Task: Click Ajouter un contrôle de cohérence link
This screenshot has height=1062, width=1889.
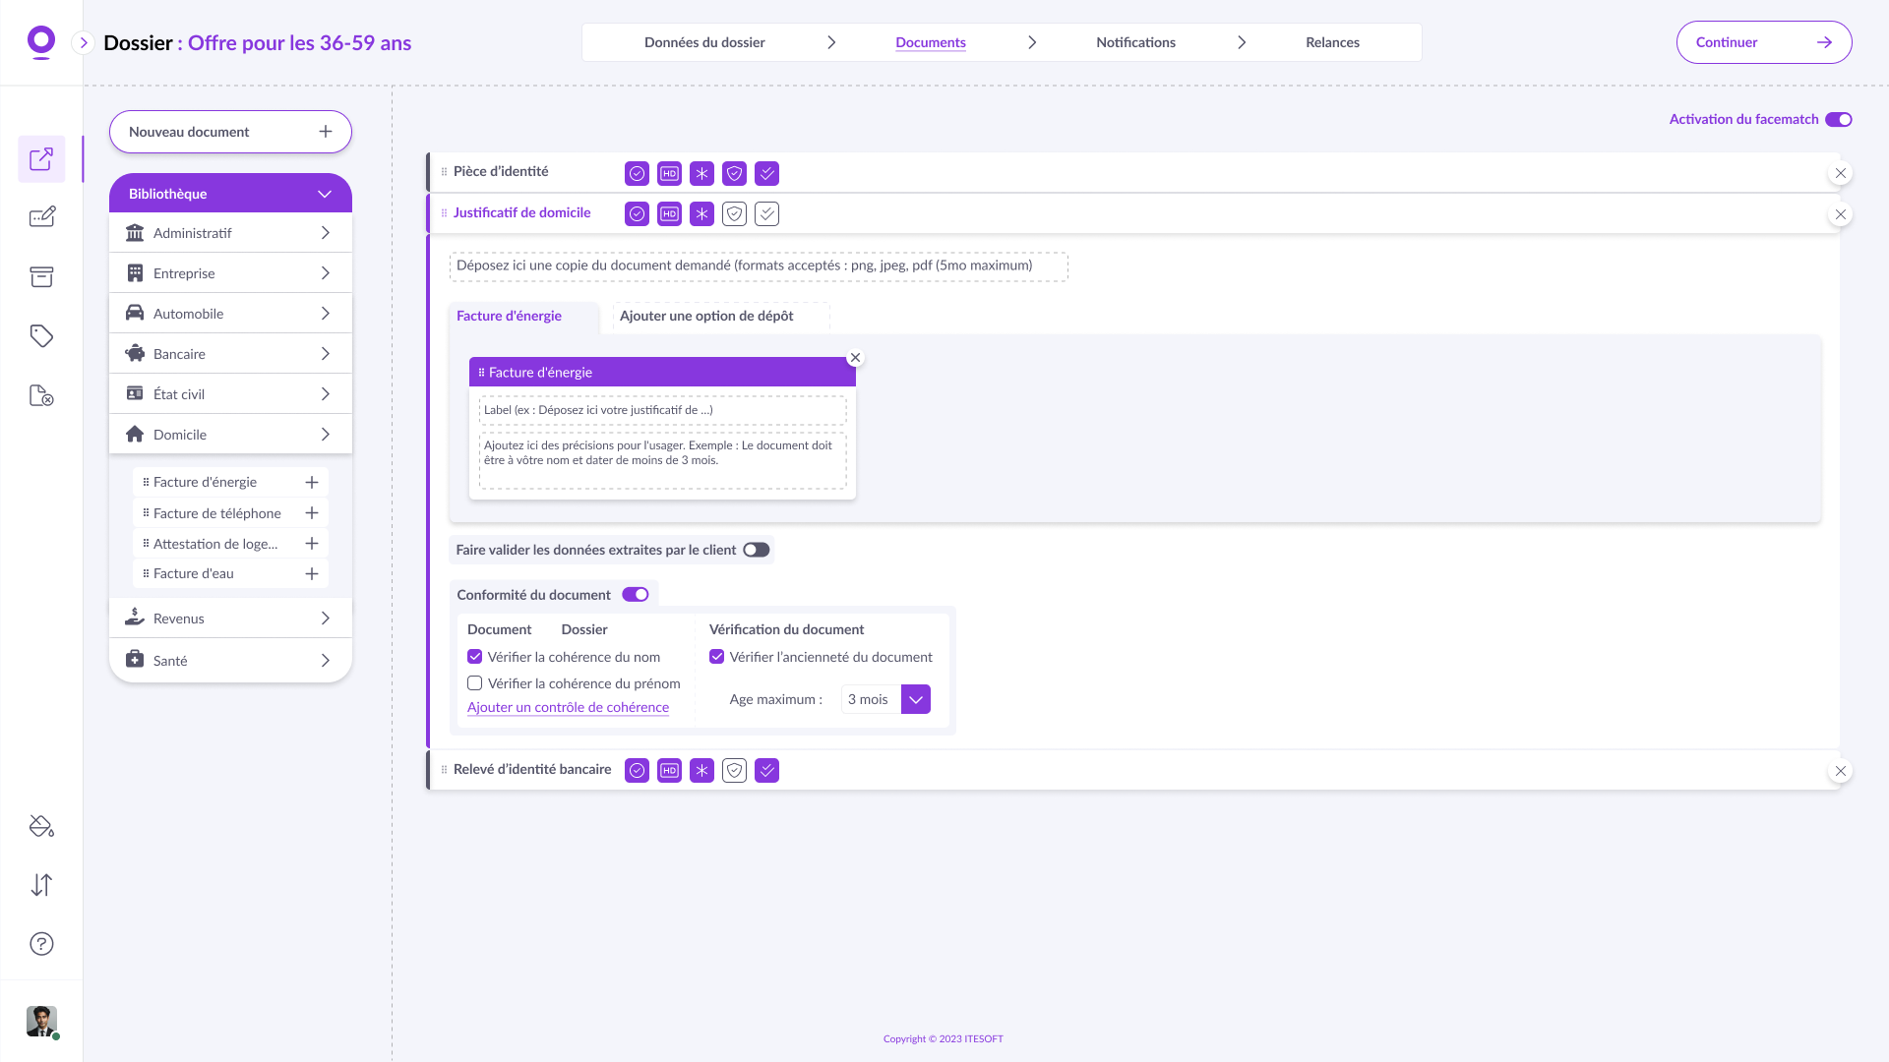Action: [568, 707]
